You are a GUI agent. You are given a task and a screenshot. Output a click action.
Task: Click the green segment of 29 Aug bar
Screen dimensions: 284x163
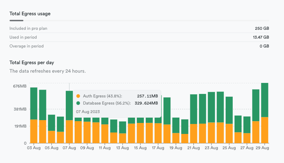[x=265, y=100]
